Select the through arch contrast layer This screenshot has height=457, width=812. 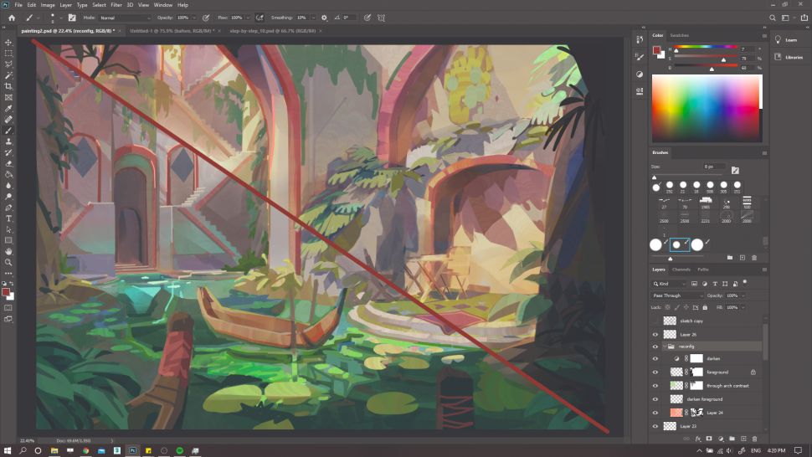pyautogui.click(x=727, y=386)
